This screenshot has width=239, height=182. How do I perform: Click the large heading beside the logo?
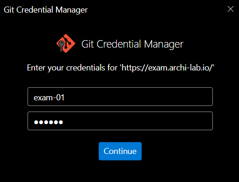point(133,44)
